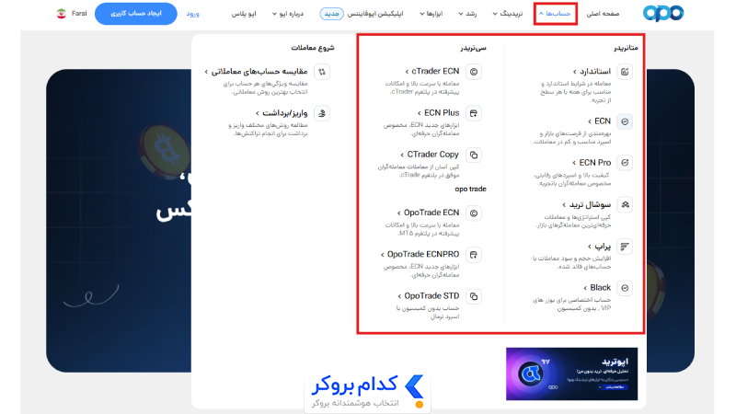This screenshot has height=414, width=736.
Task: Click the deposit/withdrawal icon
Action: [x=322, y=113]
